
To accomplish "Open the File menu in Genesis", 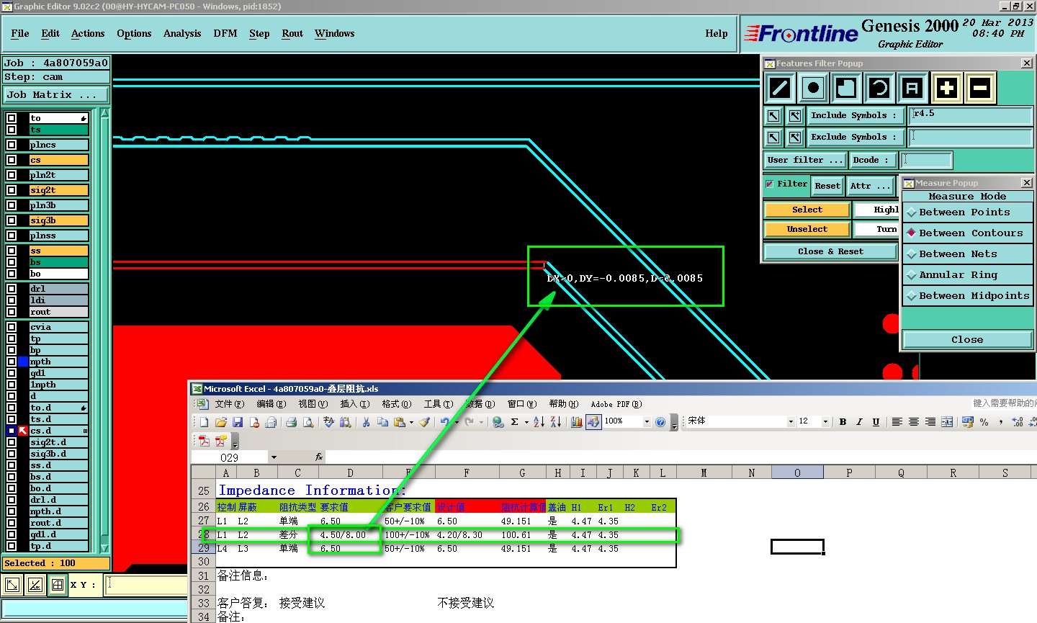I will (20, 34).
